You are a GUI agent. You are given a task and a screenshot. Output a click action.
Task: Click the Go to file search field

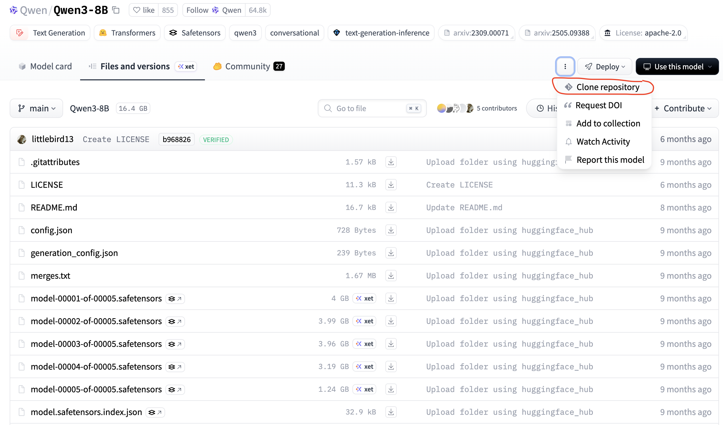tap(372, 109)
